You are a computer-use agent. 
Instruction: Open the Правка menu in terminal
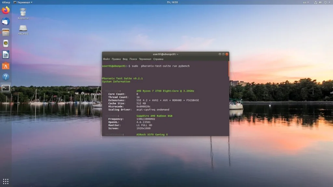tap(116, 59)
